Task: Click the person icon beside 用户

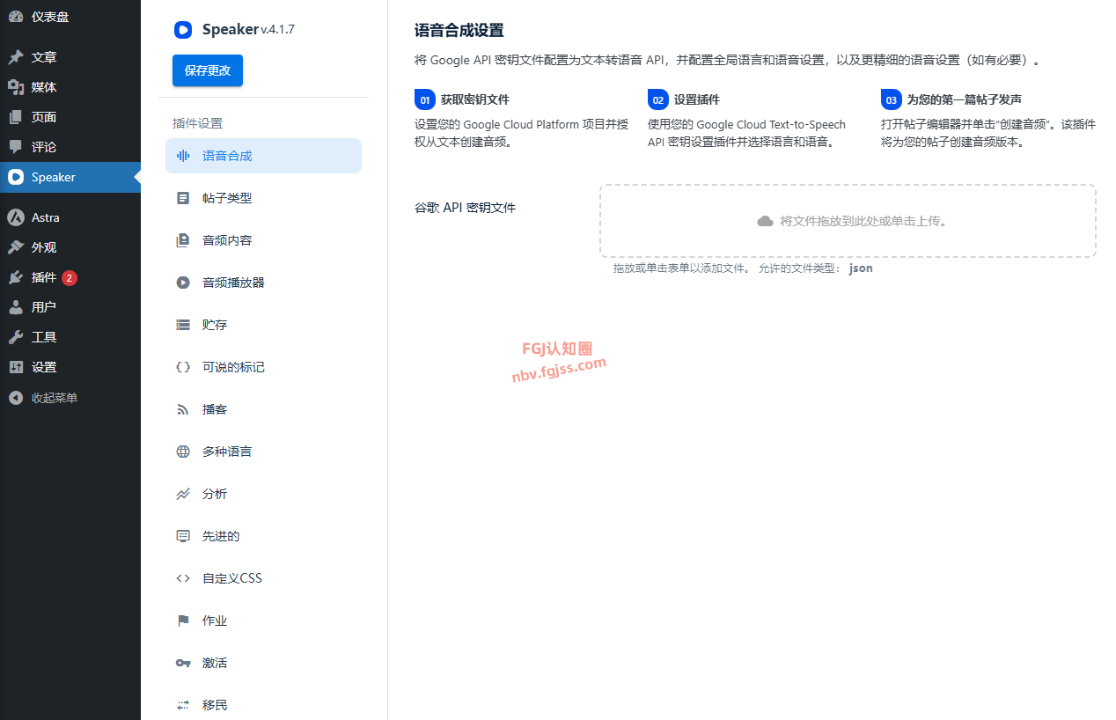Action: coord(16,307)
